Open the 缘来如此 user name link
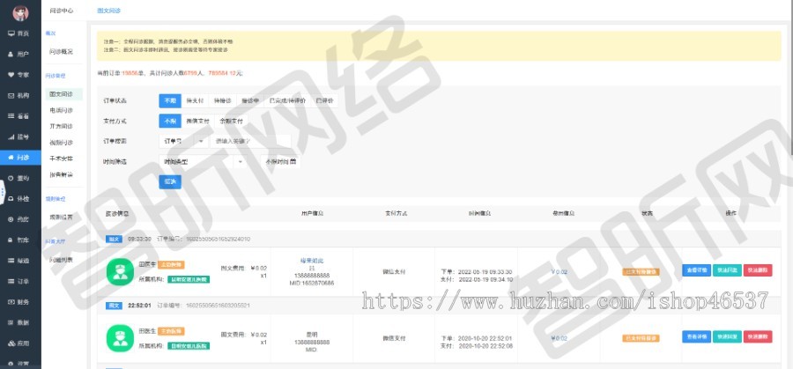Screen dimensions: 793x369 (312, 261)
